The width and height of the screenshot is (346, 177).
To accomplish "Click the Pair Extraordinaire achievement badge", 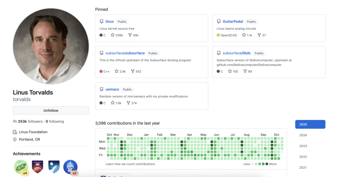I will tap(21, 167).
